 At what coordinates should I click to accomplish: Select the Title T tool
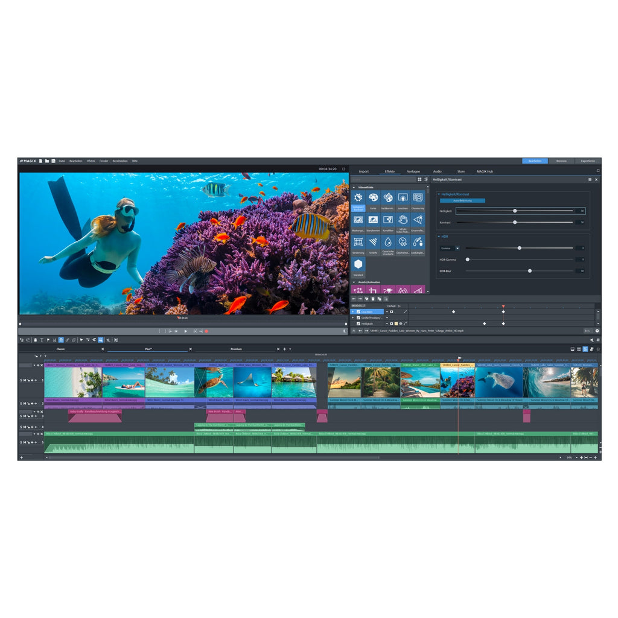point(42,340)
